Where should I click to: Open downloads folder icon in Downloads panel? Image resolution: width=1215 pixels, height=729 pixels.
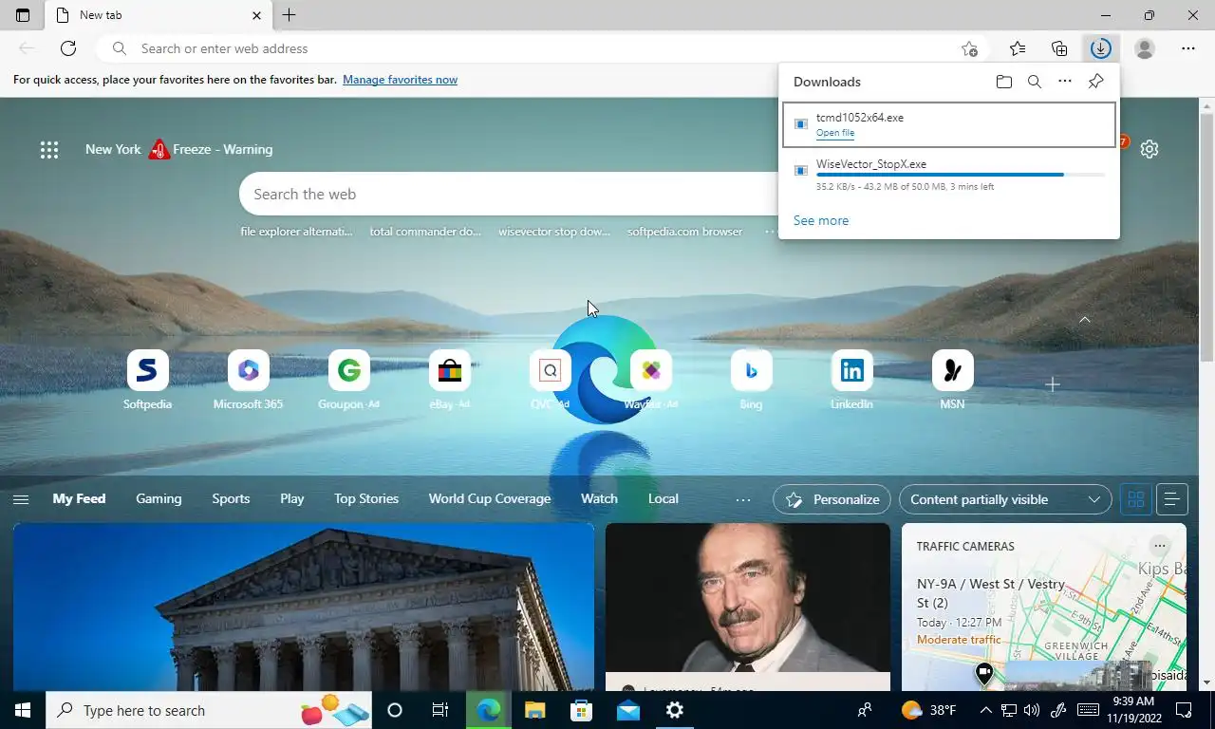tap(1004, 82)
